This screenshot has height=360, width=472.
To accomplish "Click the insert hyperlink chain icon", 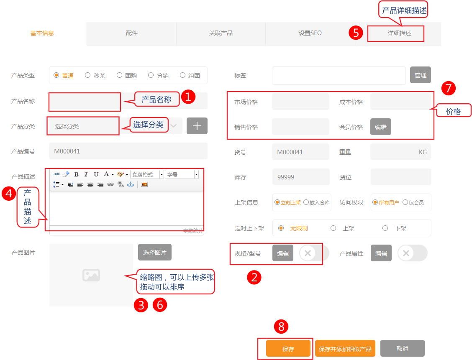I will point(110,184).
